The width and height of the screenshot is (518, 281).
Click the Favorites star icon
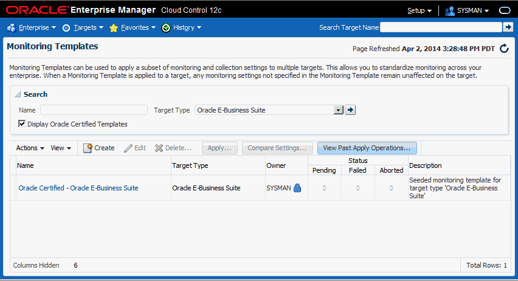pos(114,28)
